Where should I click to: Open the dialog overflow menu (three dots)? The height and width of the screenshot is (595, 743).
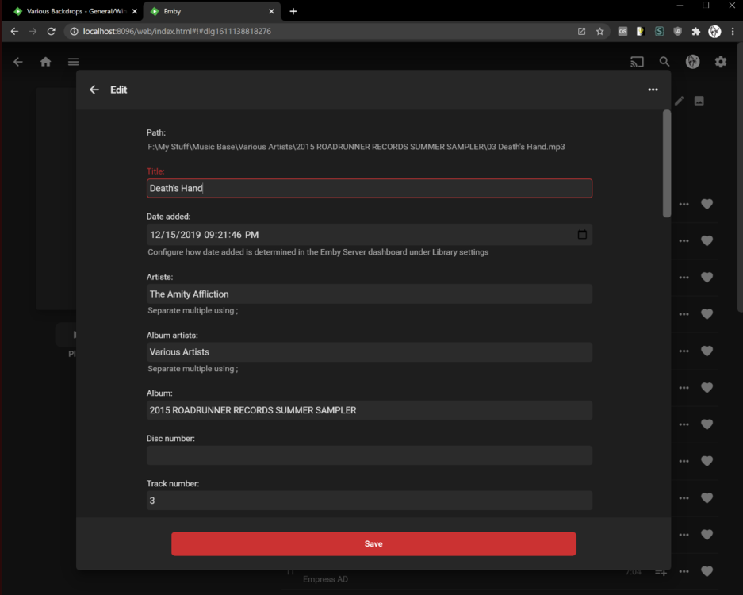tap(653, 90)
